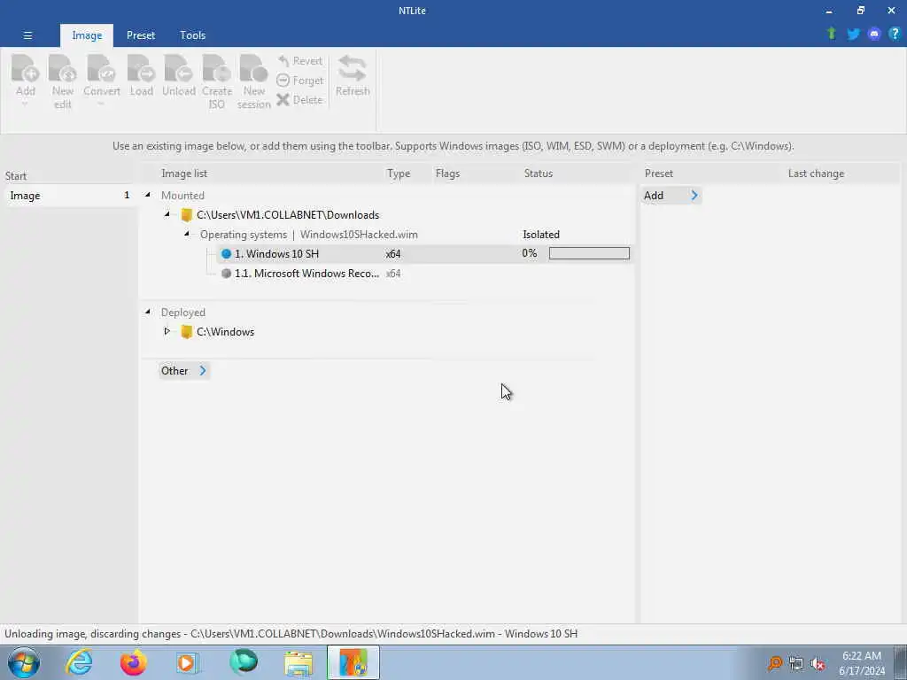The image size is (907, 680).
Task: Open the Windows Start button
Action: coord(24,662)
